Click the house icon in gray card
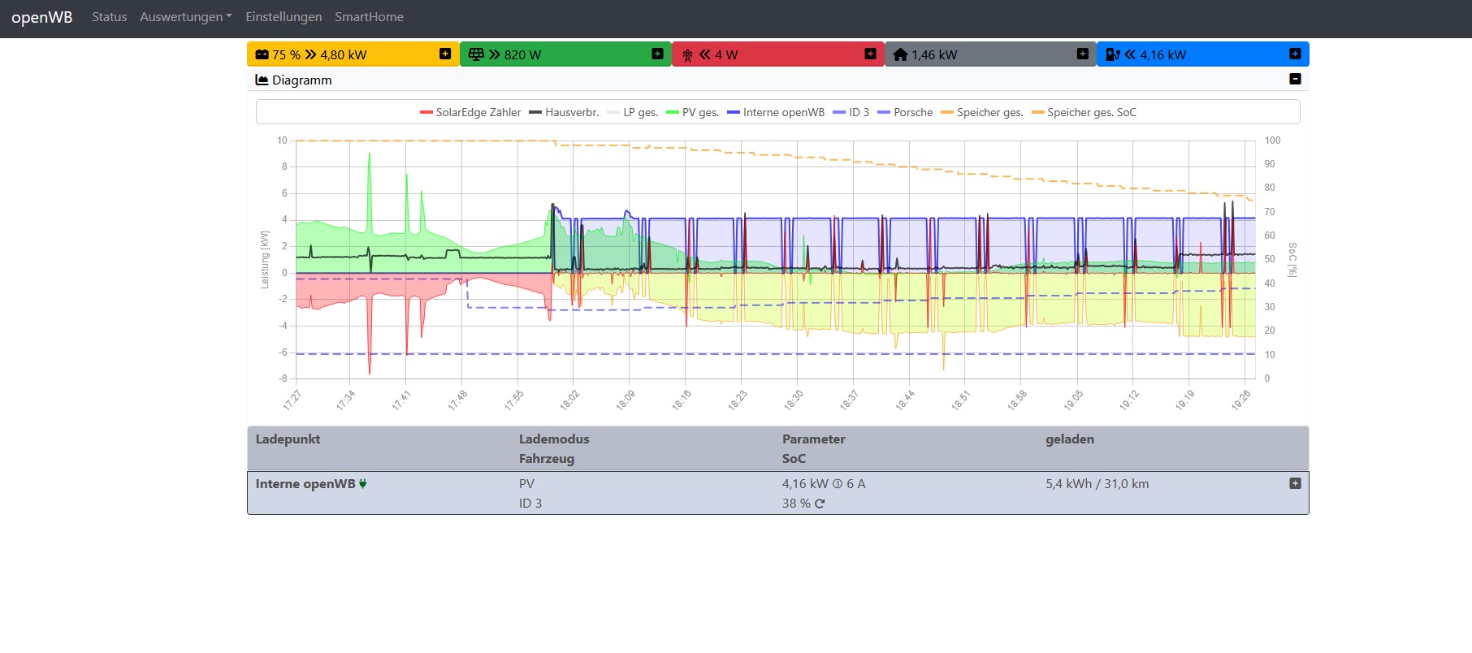 coord(900,54)
